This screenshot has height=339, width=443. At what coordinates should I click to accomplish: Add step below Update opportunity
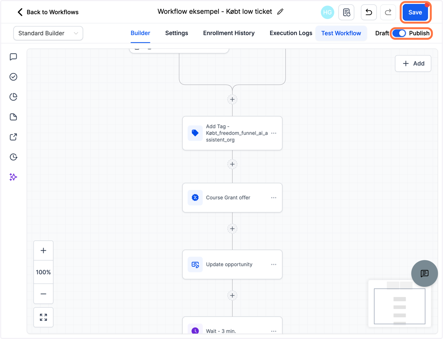click(x=232, y=295)
